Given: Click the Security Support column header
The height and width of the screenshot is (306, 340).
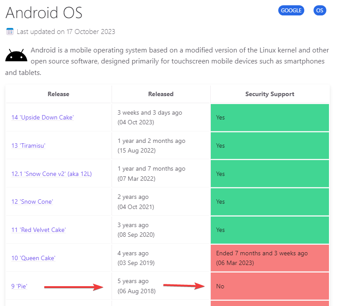Looking at the screenshot, I should pos(270,94).
